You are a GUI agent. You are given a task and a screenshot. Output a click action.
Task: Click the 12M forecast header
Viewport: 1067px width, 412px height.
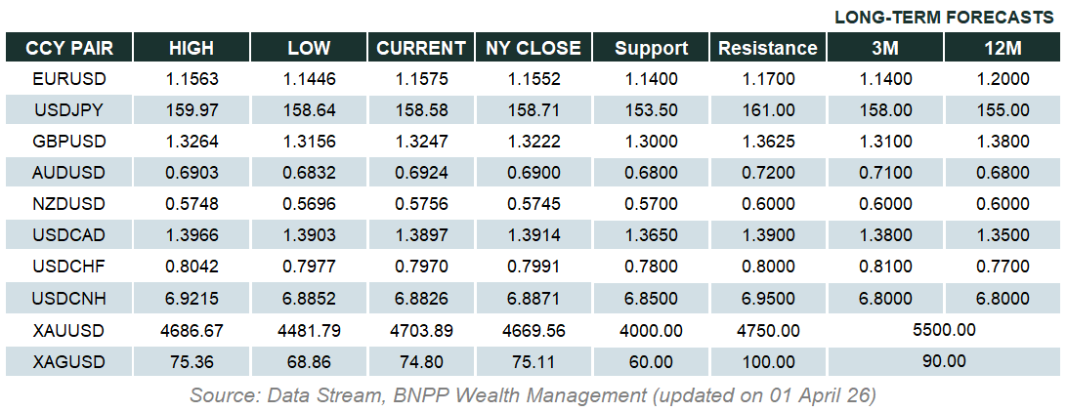coord(1003,48)
